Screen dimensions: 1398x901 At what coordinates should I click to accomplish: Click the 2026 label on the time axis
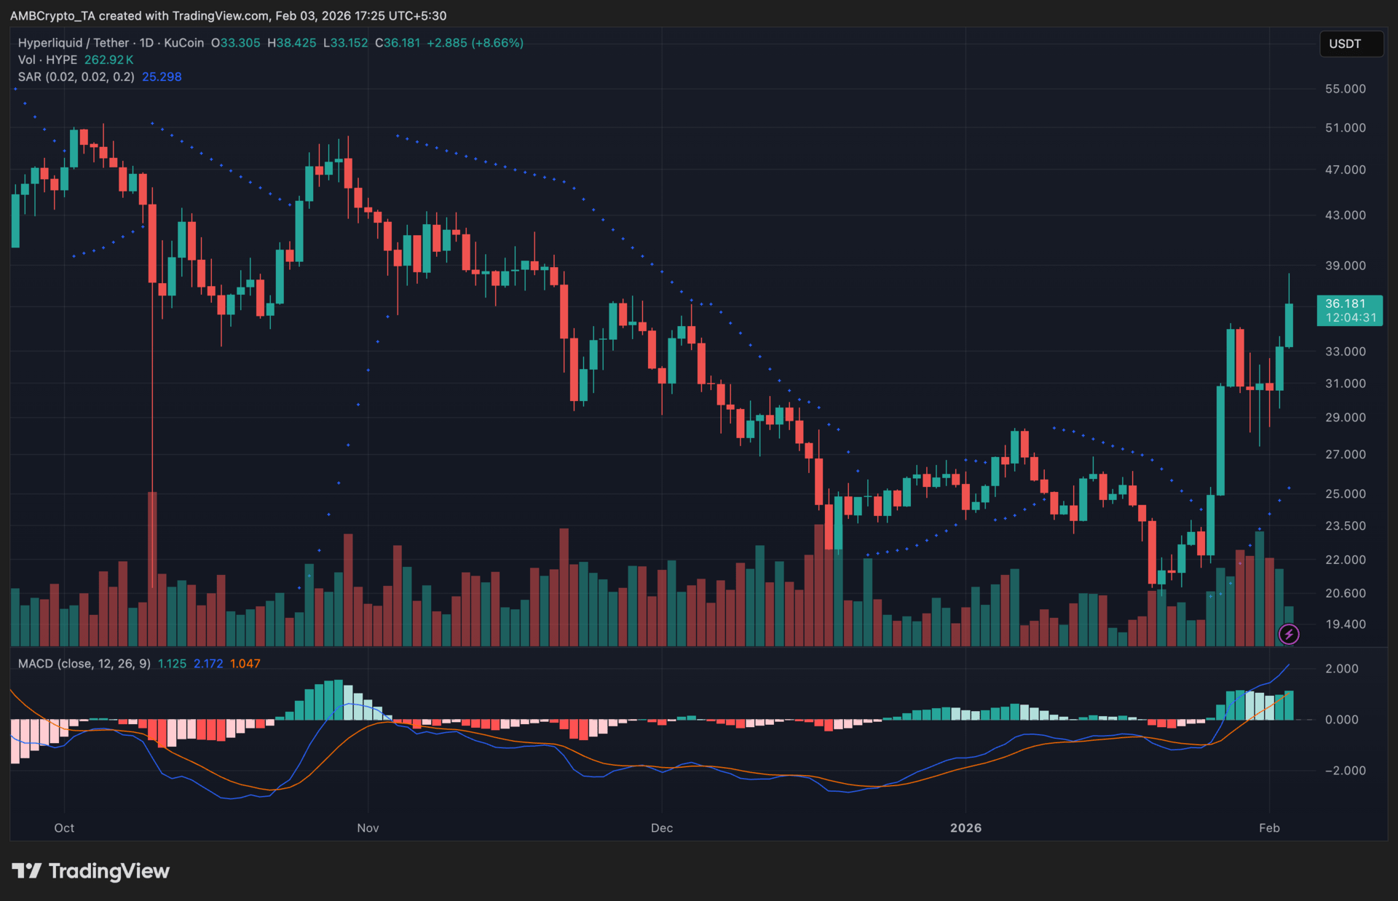pos(965,827)
